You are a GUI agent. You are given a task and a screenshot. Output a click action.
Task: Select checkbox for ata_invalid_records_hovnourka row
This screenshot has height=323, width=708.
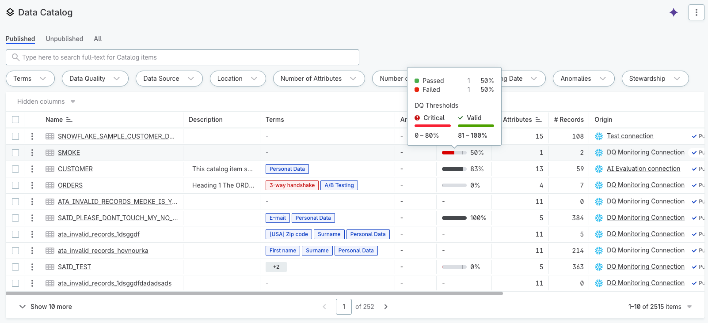point(15,251)
